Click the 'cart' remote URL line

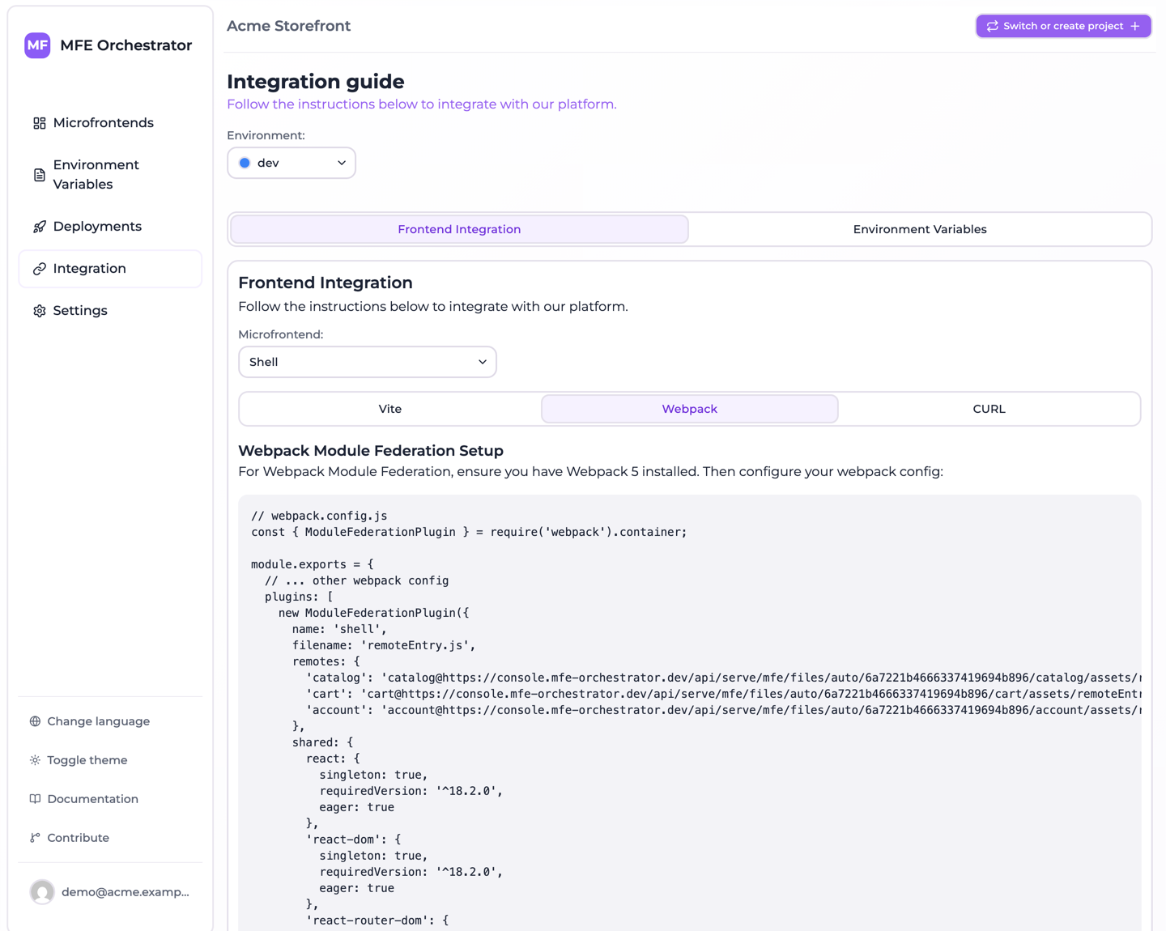723,694
